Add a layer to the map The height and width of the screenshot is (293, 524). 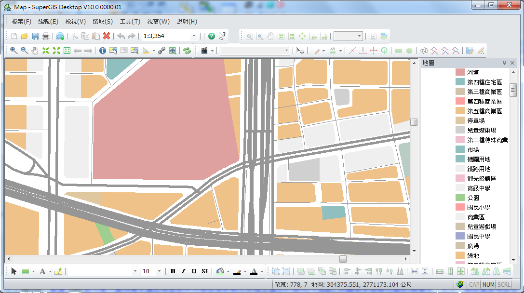pos(60,36)
